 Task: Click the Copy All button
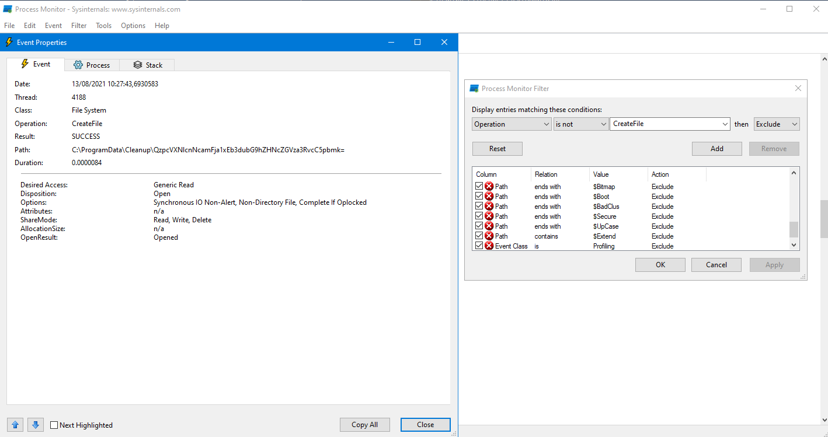pyautogui.click(x=364, y=425)
